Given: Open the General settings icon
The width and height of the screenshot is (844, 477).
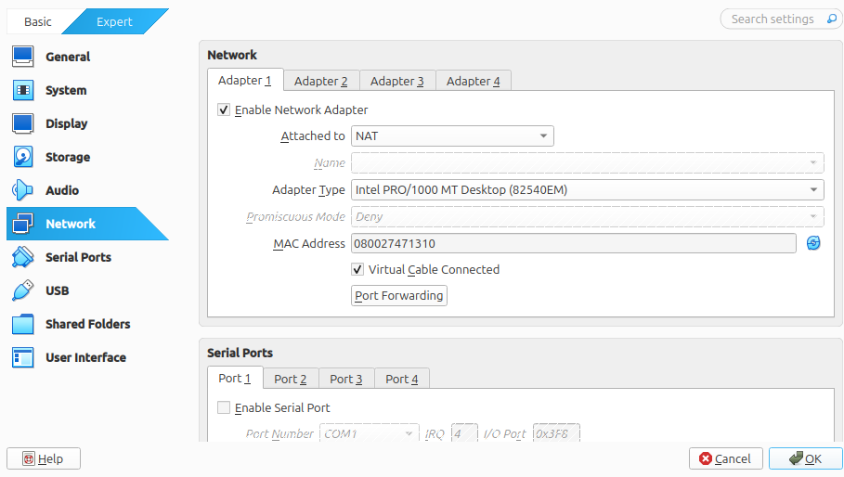Looking at the screenshot, I should (x=23, y=57).
